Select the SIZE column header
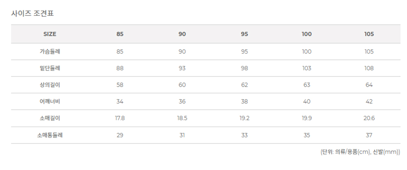The height and width of the screenshot is (170, 407). coord(50,34)
